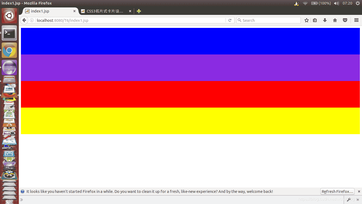Open the Firefox hamburger menu
This screenshot has height=204, width=362.
[356, 20]
